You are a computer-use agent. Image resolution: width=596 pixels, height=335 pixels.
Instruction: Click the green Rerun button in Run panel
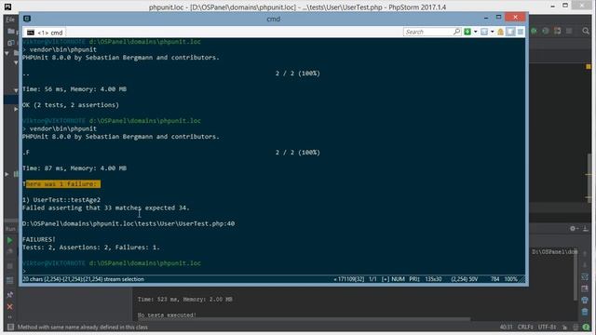pyautogui.click(x=10, y=240)
